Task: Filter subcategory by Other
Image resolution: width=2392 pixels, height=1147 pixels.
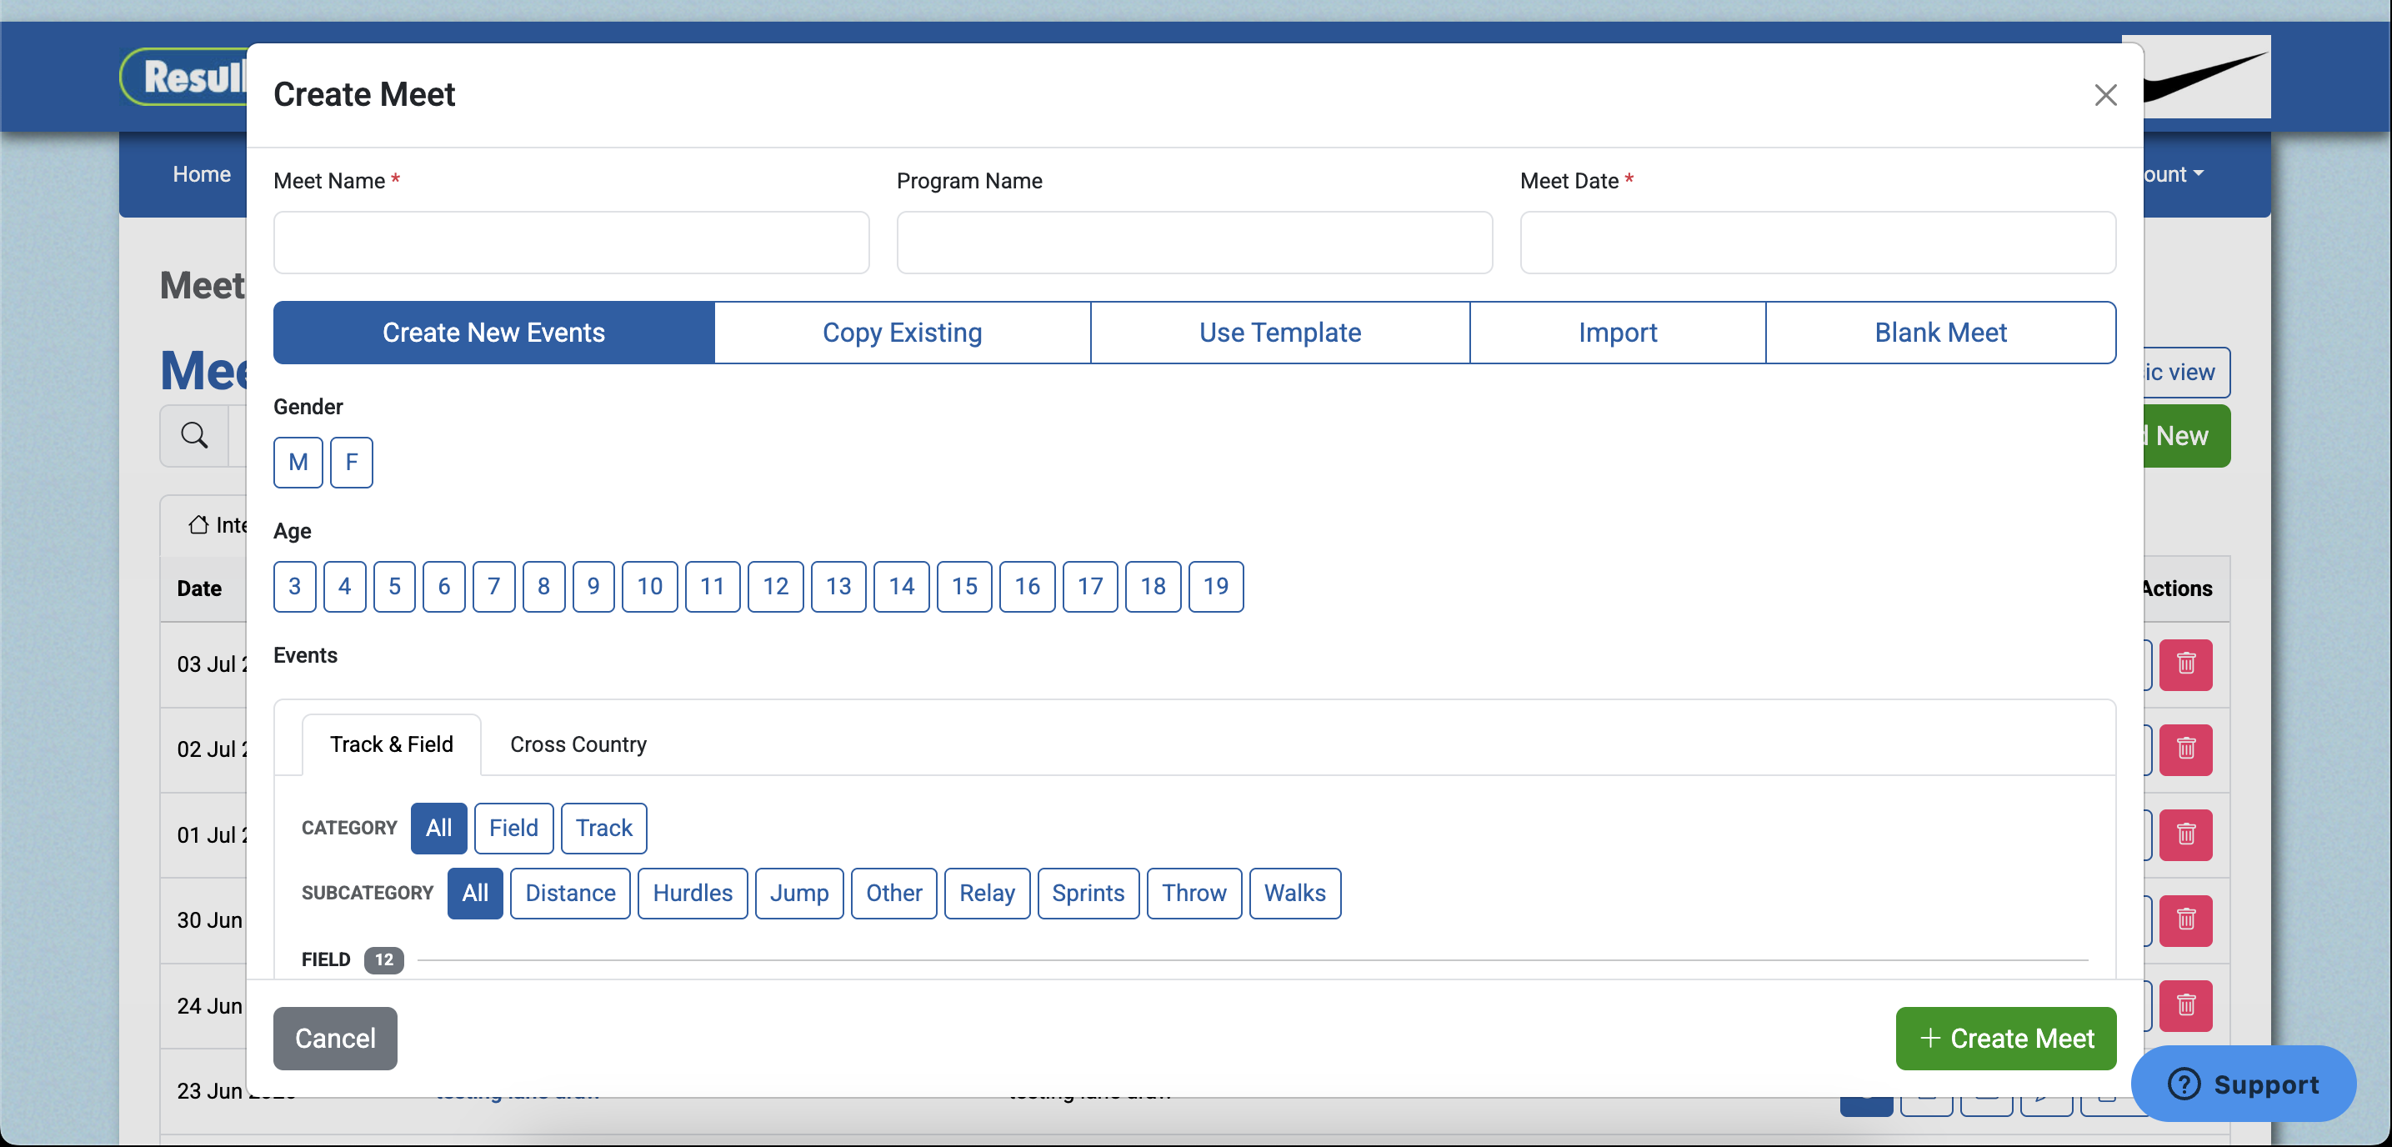Action: (894, 893)
